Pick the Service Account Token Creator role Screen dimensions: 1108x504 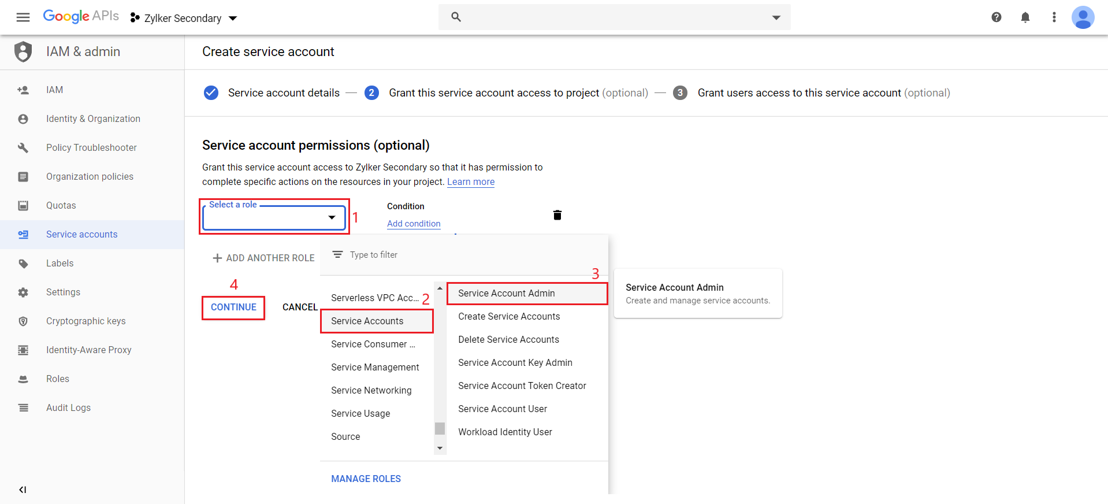coord(522,386)
